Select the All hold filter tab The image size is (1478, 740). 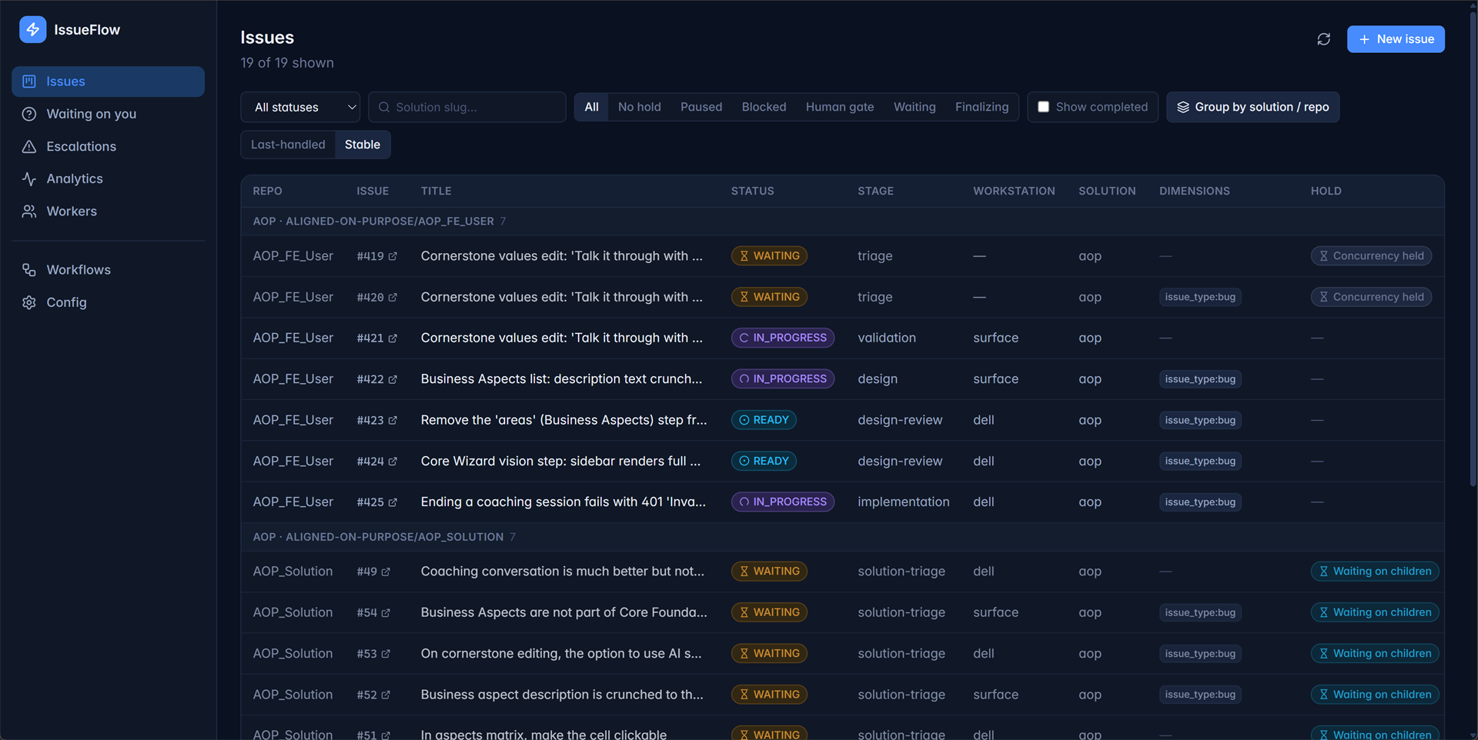tap(591, 107)
